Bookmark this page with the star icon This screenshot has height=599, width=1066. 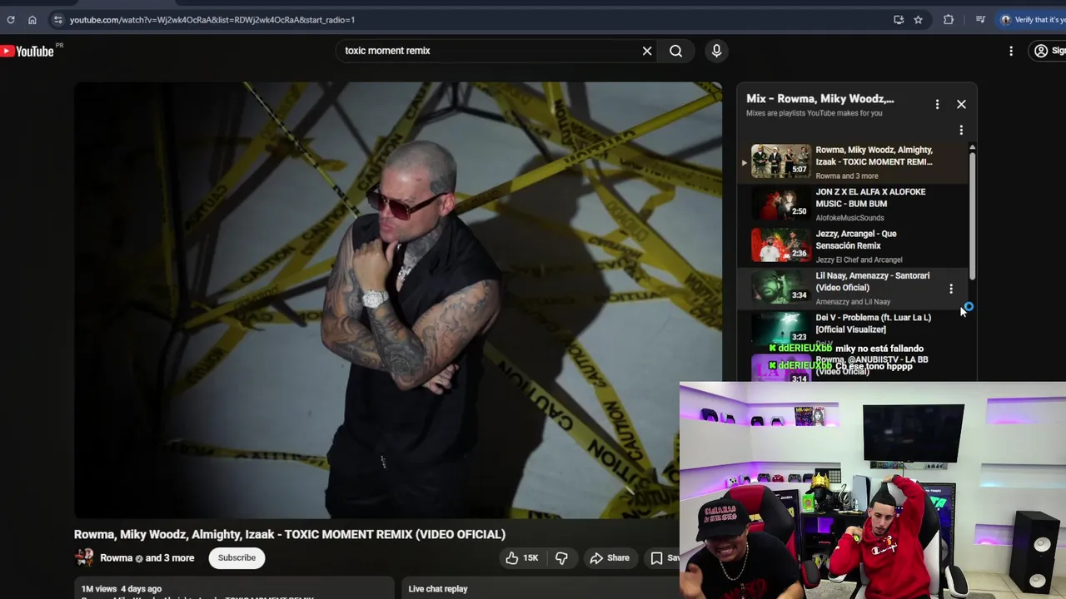(919, 19)
